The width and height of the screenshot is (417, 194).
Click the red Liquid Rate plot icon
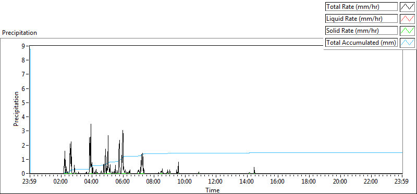click(x=408, y=19)
